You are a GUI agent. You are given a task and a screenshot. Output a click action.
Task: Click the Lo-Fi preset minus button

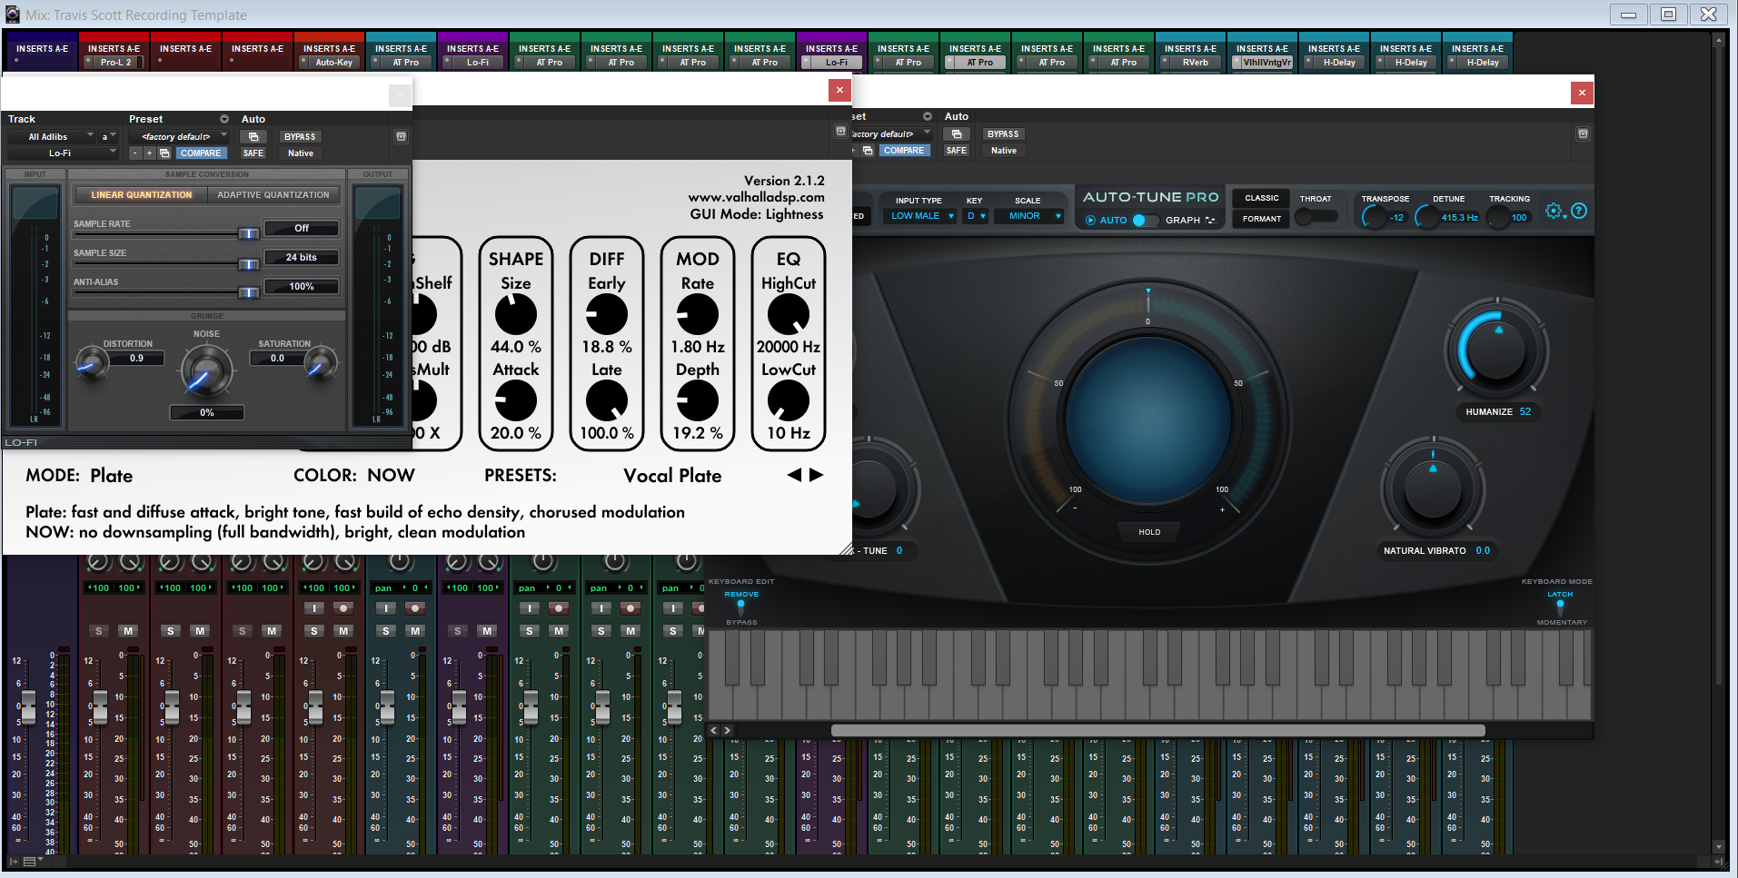pos(135,153)
